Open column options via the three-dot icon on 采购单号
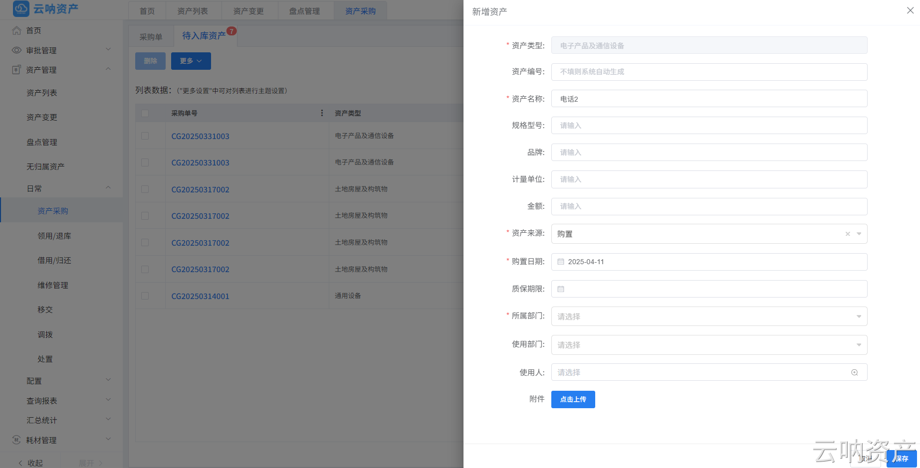Screen dimensions: 920x468 point(322,113)
